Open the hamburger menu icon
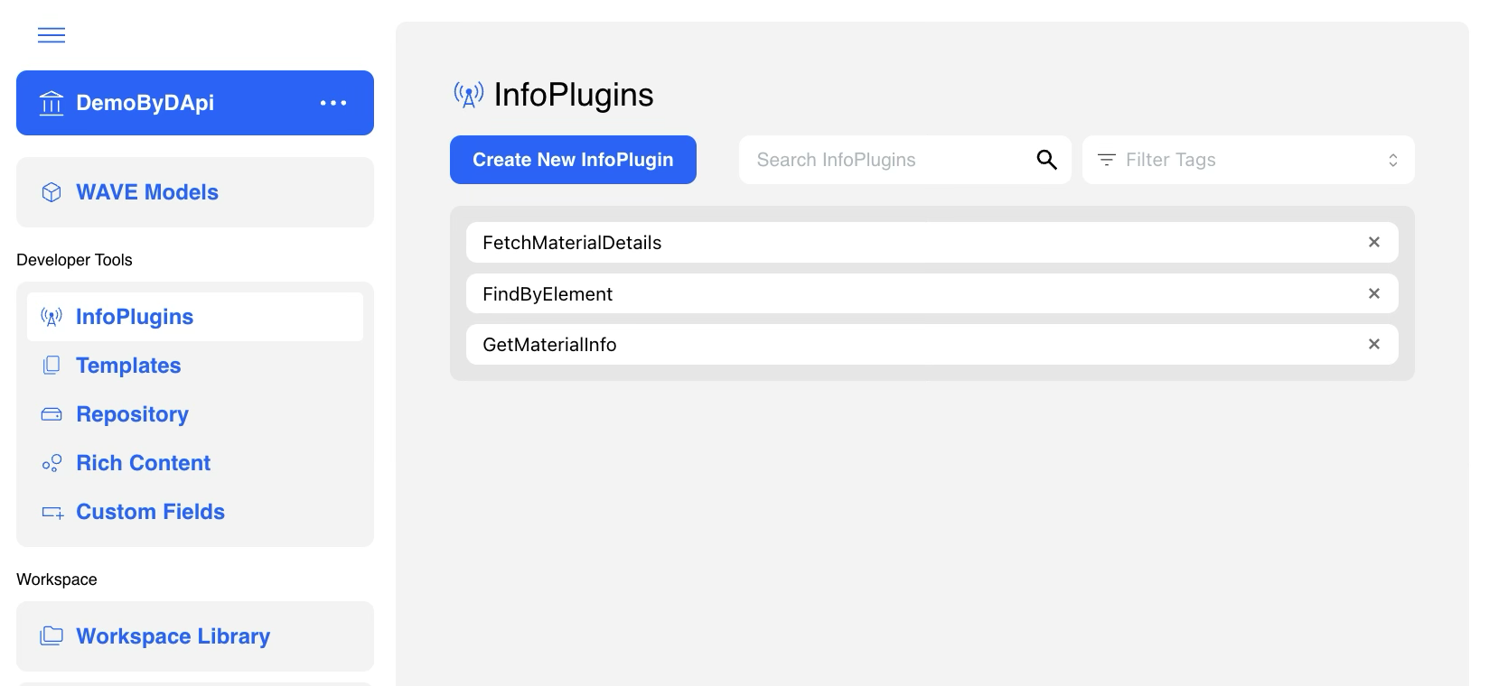Viewport: 1489px width, 686px height. (x=52, y=35)
